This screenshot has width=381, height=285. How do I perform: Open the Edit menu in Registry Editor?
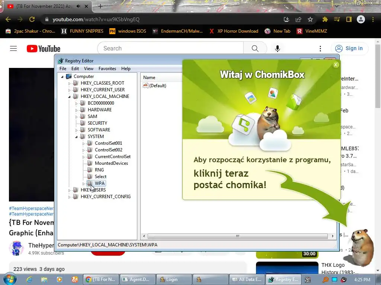tap(75, 69)
